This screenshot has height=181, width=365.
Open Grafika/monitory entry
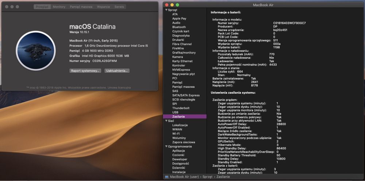tap(184, 52)
